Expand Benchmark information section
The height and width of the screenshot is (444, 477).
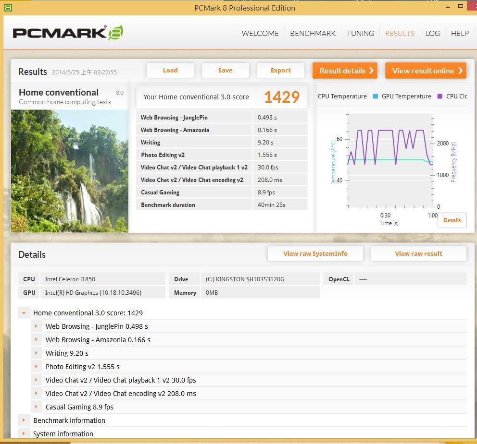click(24, 420)
